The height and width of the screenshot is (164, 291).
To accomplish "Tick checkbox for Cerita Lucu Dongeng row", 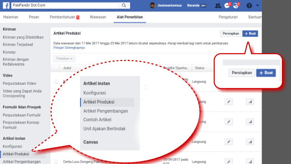I will [56, 161].
